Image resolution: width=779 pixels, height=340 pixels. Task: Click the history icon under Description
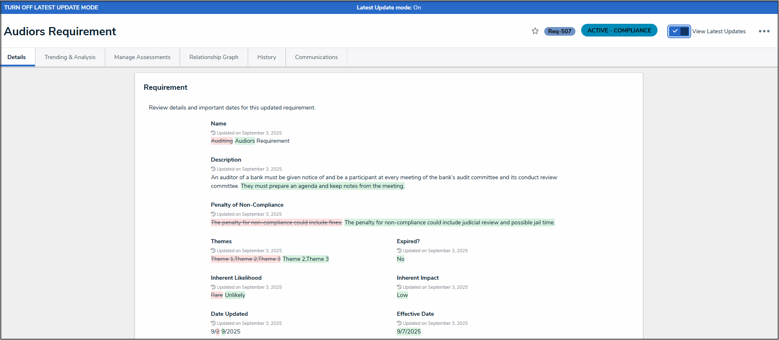click(213, 169)
